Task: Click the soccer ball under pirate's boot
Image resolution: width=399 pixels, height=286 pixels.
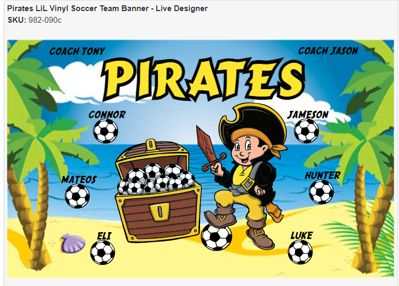Action: (216, 237)
